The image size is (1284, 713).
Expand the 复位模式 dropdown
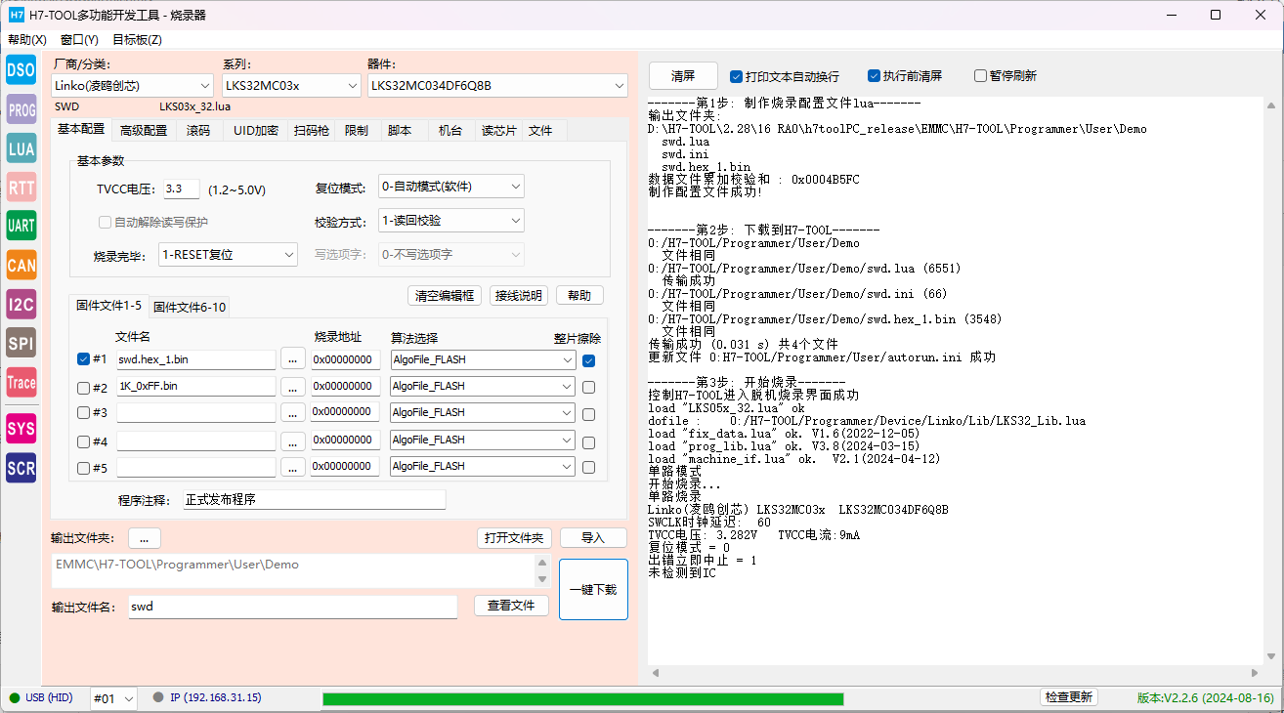(451, 187)
